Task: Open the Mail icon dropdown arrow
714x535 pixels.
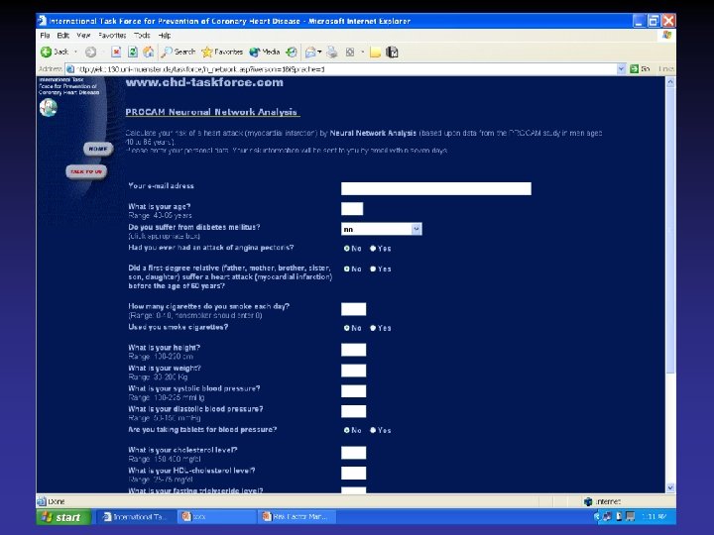Action: point(319,53)
